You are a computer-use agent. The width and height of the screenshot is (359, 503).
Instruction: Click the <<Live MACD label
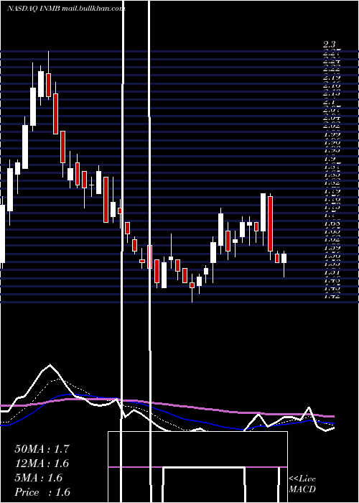coord(302,484)
